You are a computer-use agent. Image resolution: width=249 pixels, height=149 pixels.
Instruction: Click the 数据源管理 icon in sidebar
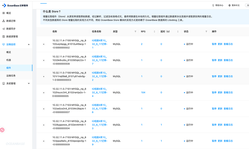pos(4,37)
